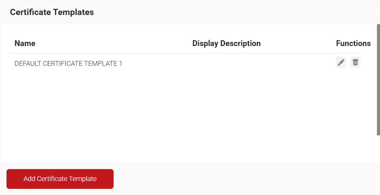Create a new certificate template using the red button
Viewport: 380px width, 195px height.
60,179
